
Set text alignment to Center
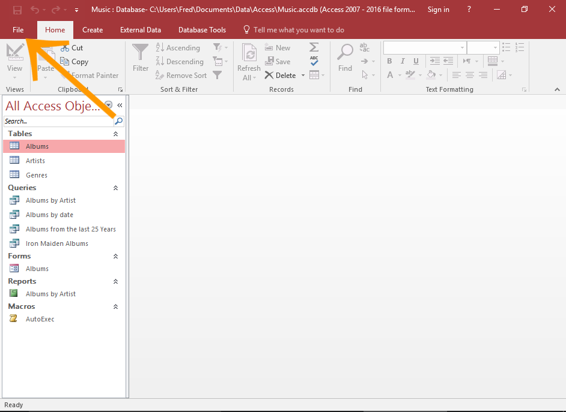click(x=470, y=75)
